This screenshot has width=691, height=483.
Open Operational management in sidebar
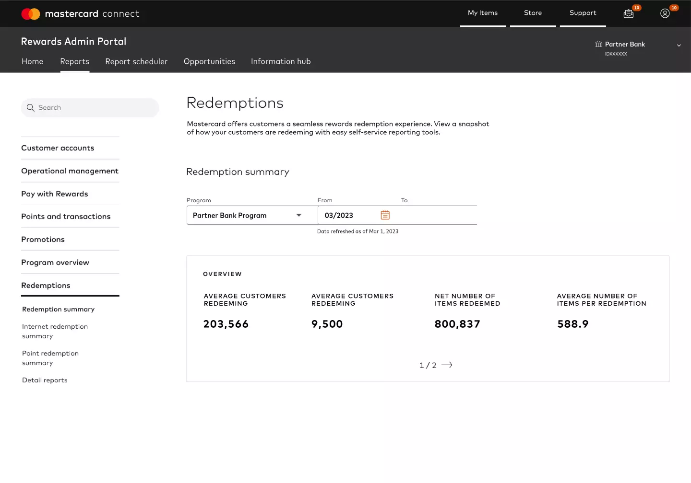point(70,171)
